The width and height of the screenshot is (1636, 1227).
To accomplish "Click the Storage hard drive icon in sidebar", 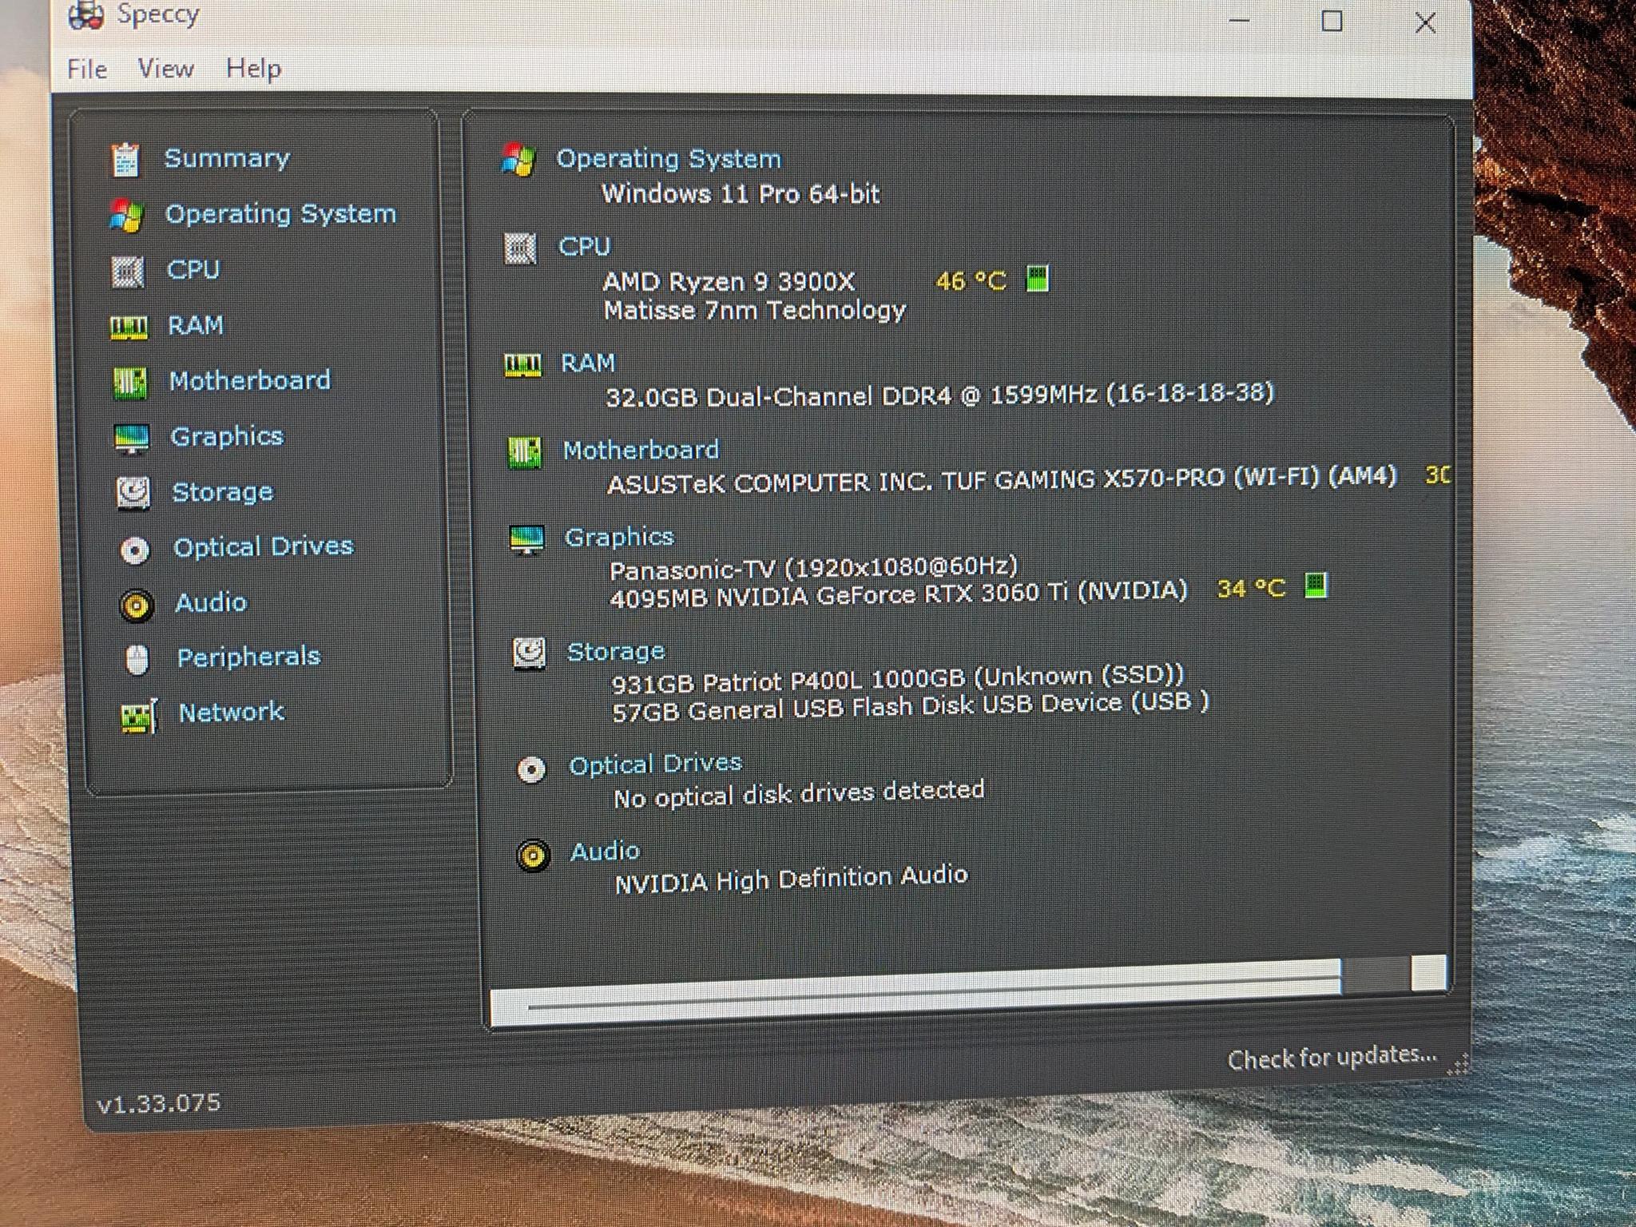I will [133, 493].
